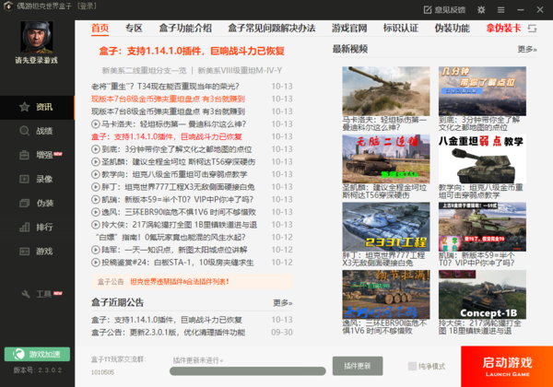Expand the 工具 tools menu arrow
553x387 pixels.
click(x=62, y=295)
